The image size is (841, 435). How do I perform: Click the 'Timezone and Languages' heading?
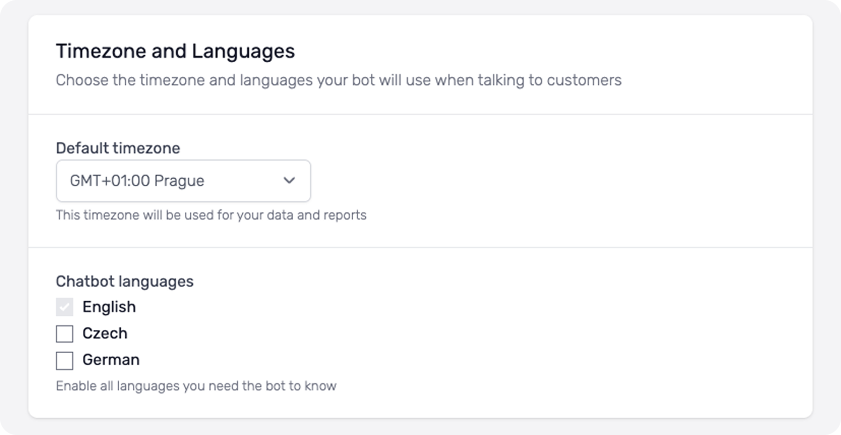click(175, 51)
